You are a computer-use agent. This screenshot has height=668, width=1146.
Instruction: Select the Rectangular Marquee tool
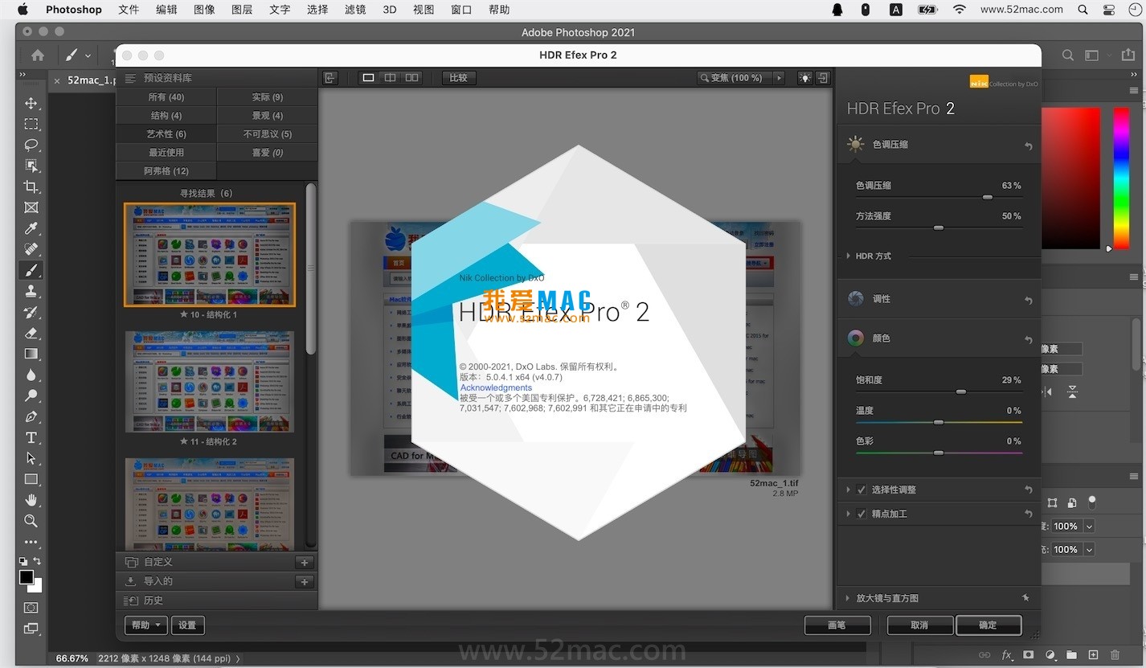[31, 124]
